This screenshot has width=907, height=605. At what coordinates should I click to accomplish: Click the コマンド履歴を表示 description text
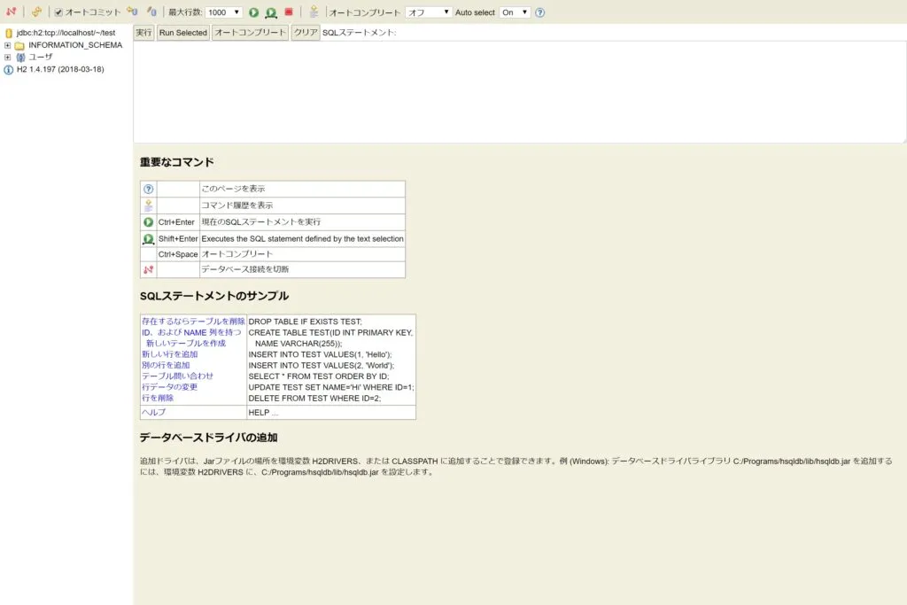tap(237, 206)
